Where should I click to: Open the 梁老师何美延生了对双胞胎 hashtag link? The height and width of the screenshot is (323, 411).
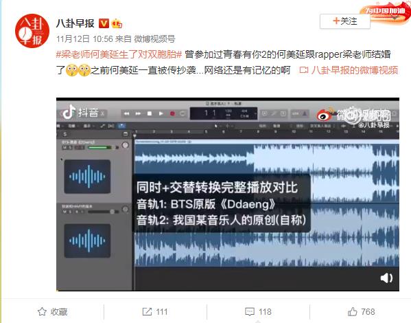pos(119,54)
